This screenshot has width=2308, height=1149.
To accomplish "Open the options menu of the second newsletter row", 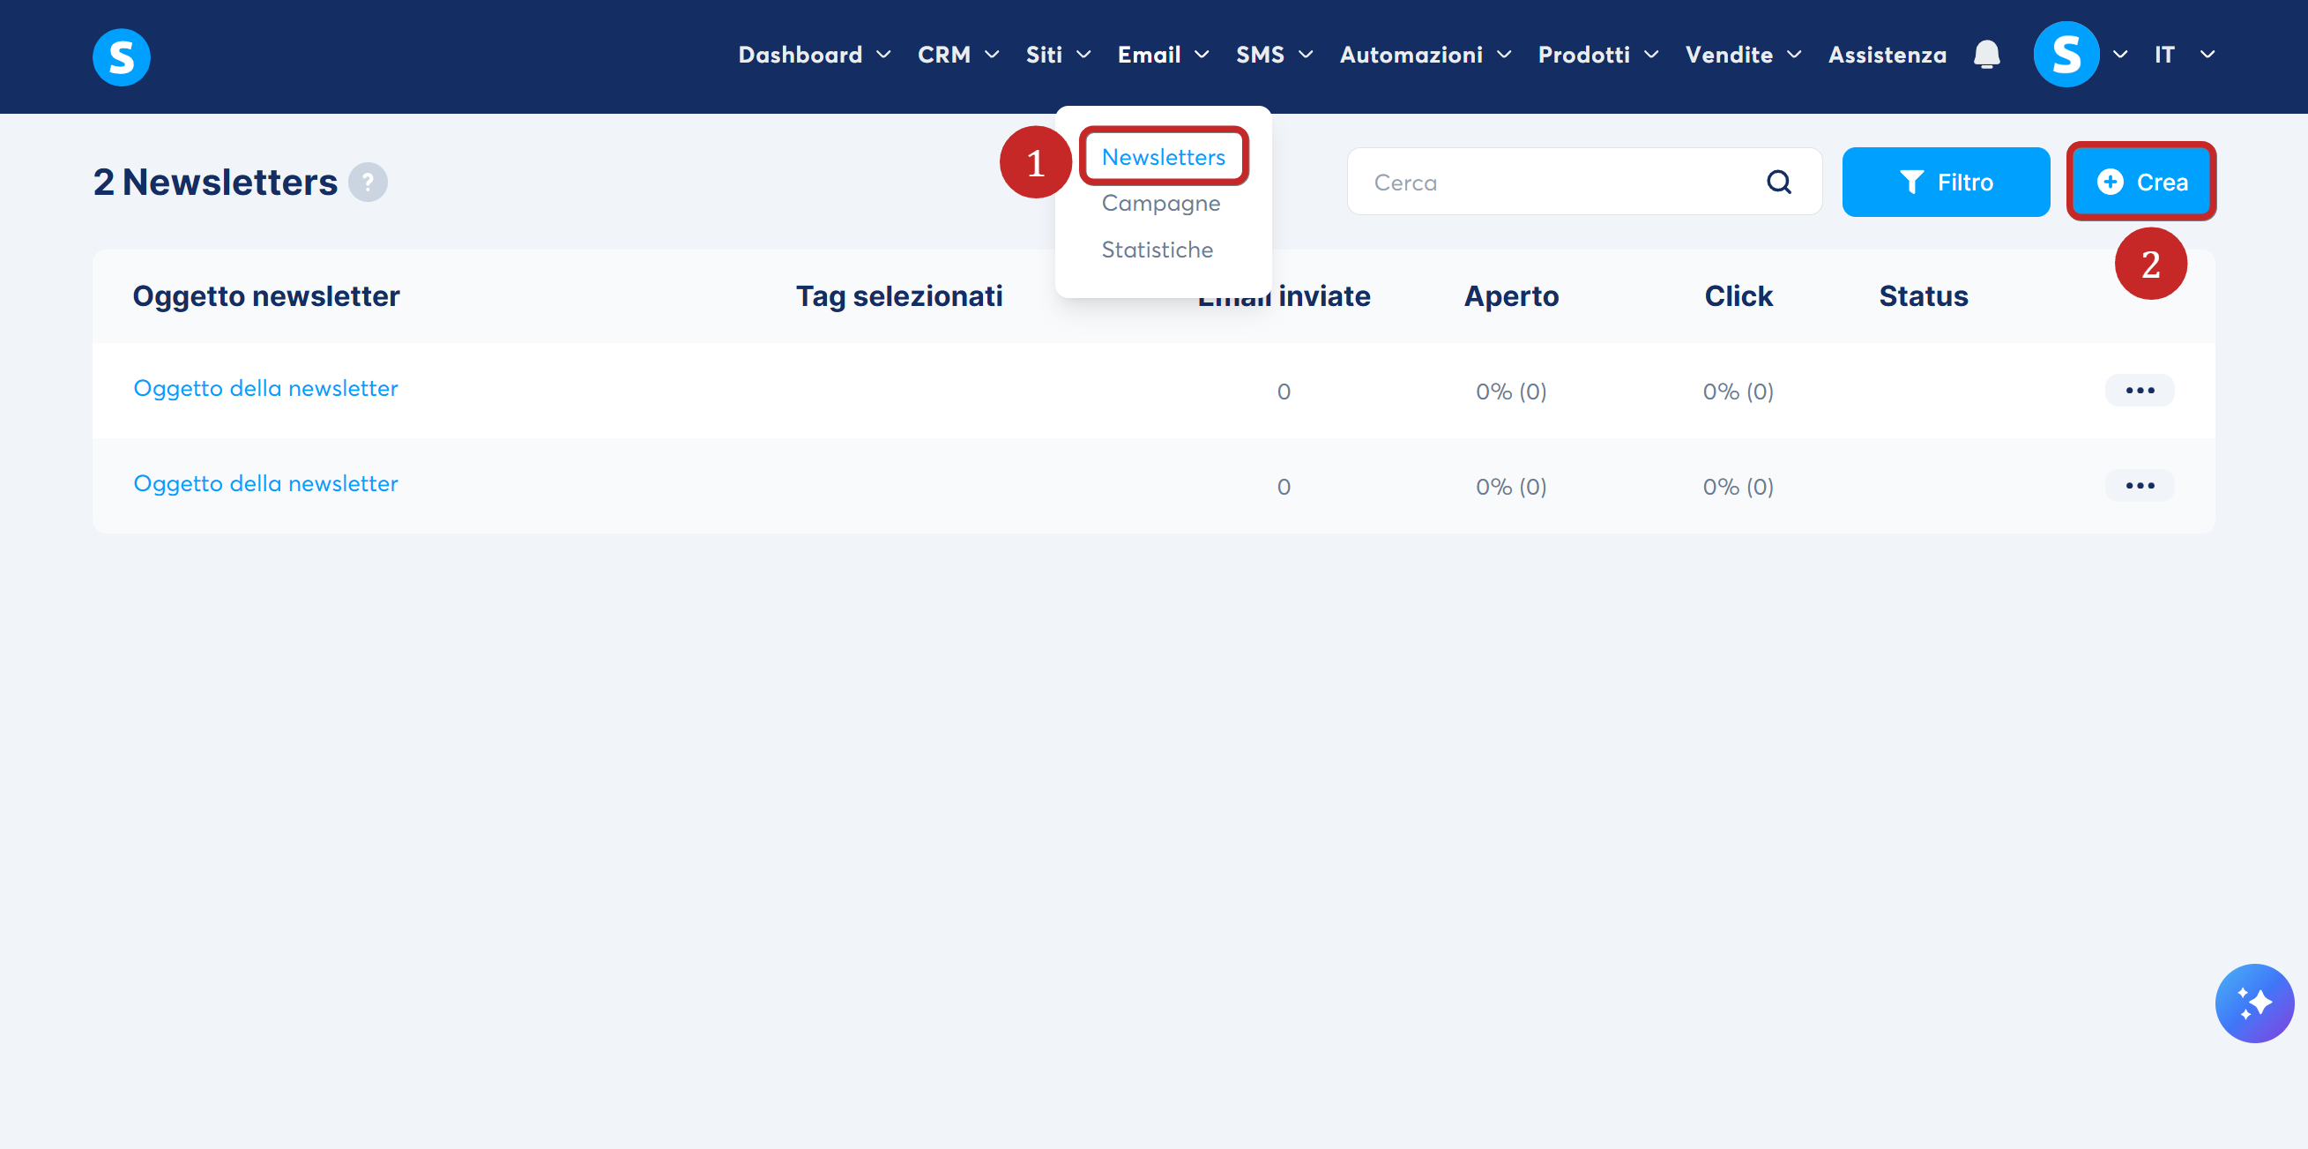I will coord(2139,485).
